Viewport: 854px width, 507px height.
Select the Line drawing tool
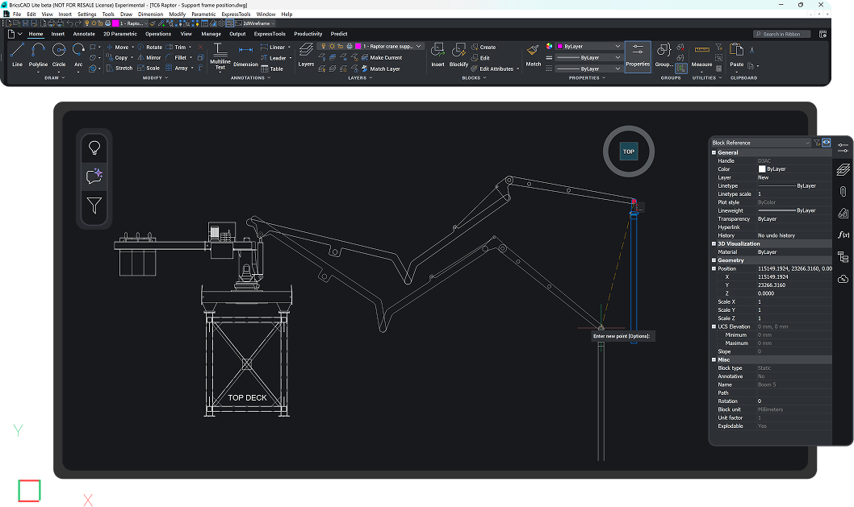18,54
